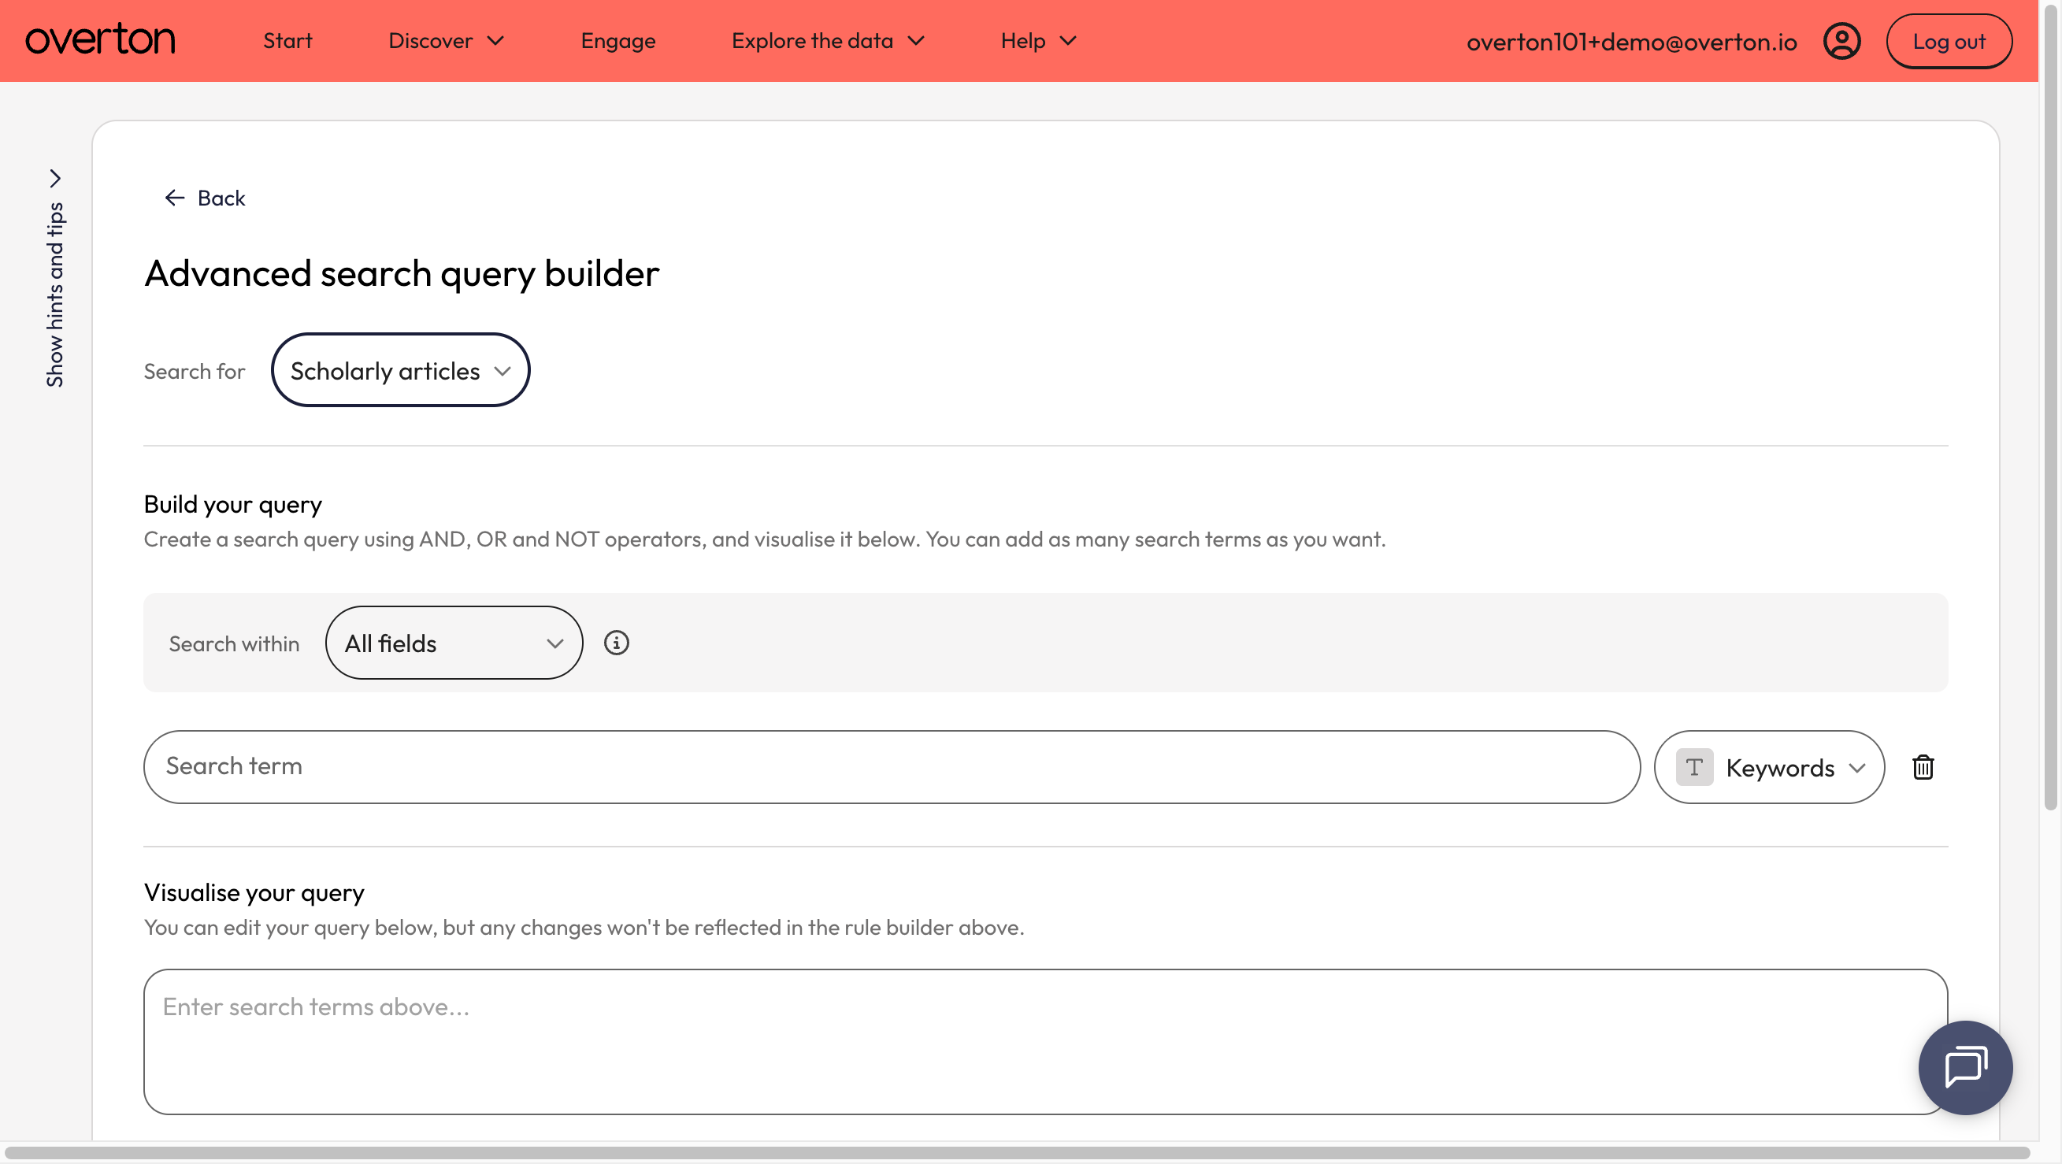Open the Keywords type dropdown
The height and width of the screenshot is (1164, 2062).
1769,767
